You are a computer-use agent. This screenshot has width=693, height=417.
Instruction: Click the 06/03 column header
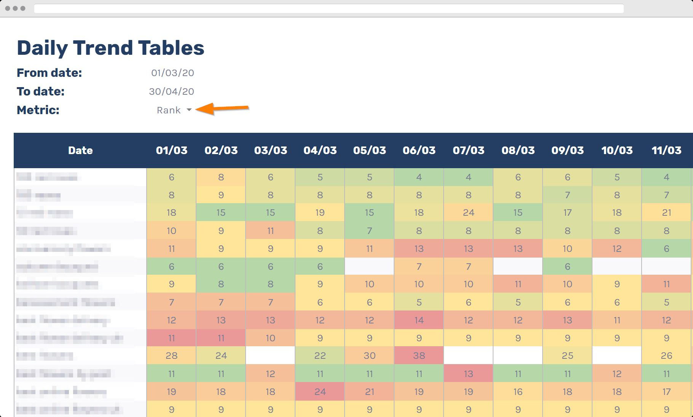point(418,150)
